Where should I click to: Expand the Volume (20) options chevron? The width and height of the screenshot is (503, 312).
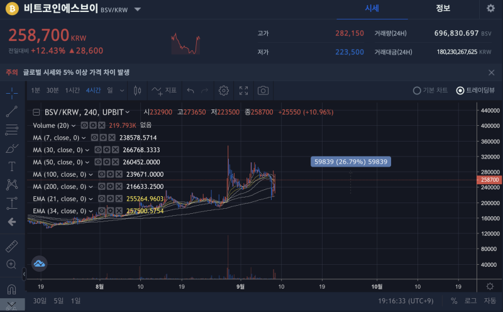74,126
